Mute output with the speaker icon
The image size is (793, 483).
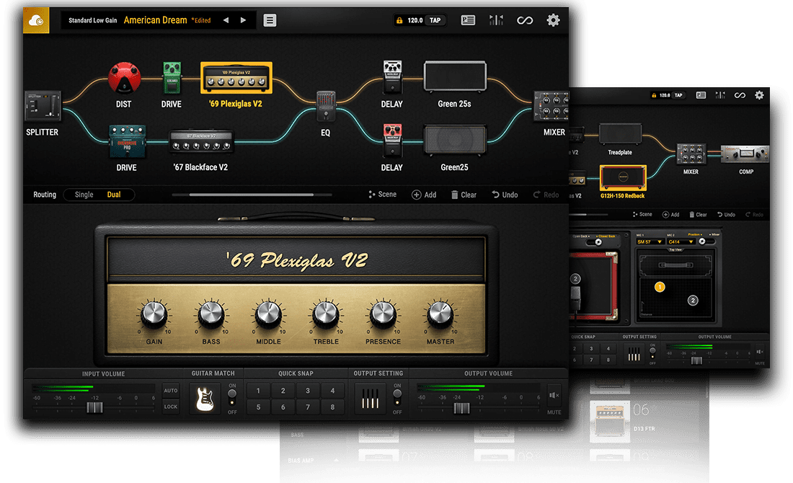tap(554, 395)
